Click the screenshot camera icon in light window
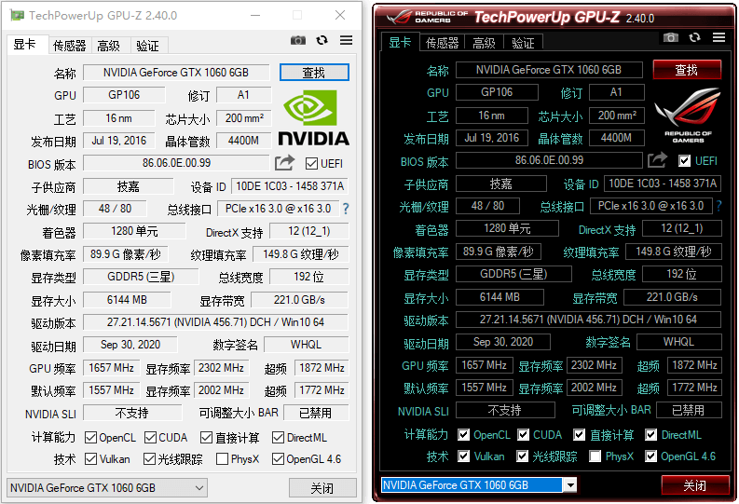This screenshot has width=739, height=504. point(298,40)
